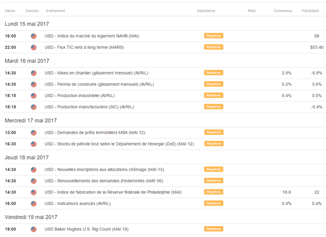Screen dimensions: 326x237
Task: Select the Mercredi 17 mai 2017 date heading
Action: 31,121
